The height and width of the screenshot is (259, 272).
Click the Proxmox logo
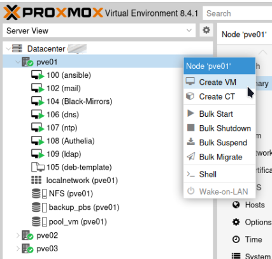53,13
